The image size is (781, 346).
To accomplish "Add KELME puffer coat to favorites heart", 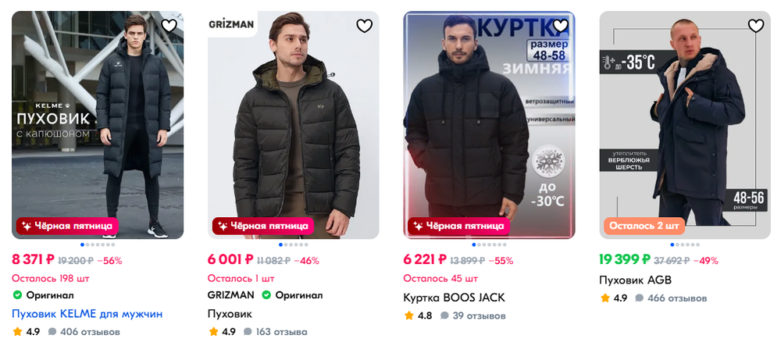I will tap(169, 26).
